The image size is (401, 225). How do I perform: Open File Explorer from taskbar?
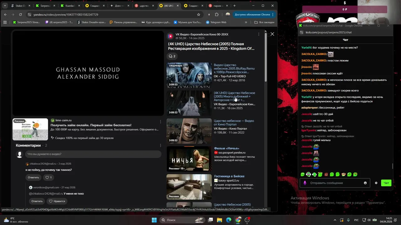tap(219, 220)
